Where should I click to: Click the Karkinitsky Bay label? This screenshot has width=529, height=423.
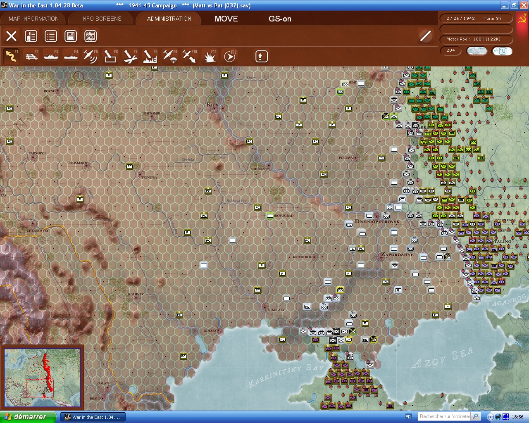pos(286,375)
